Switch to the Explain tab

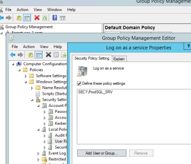[x=119, y=59]
